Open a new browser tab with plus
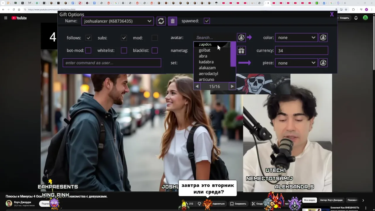Image resolution: width=375 pixels, height=211 pixels. 345,3
